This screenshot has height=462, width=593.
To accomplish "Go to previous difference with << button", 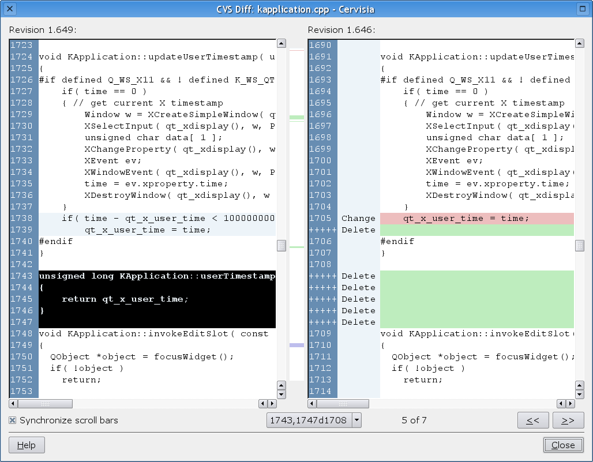I will click(x=533, y=420).
